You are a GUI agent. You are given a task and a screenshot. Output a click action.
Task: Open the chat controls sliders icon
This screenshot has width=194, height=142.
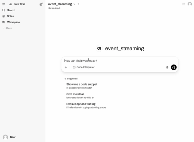click(x=183, y=4)
